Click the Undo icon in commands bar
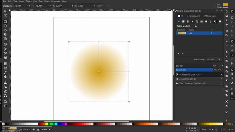 [227, 41]
